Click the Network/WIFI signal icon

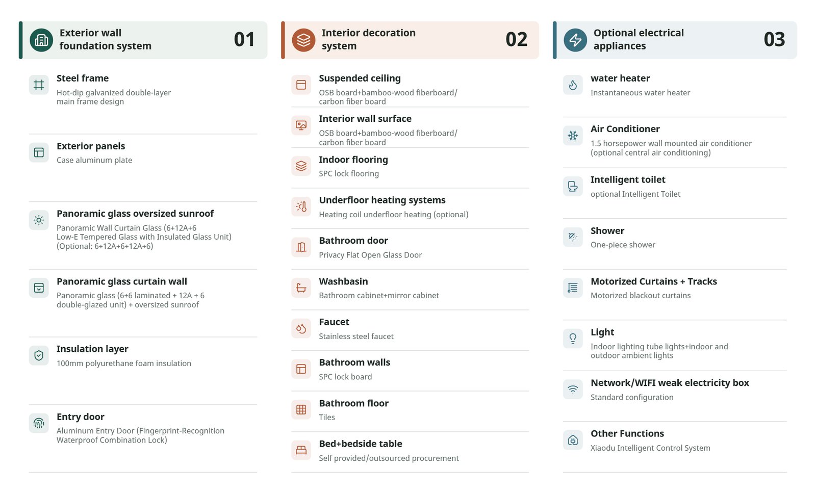tap(573, 389)
